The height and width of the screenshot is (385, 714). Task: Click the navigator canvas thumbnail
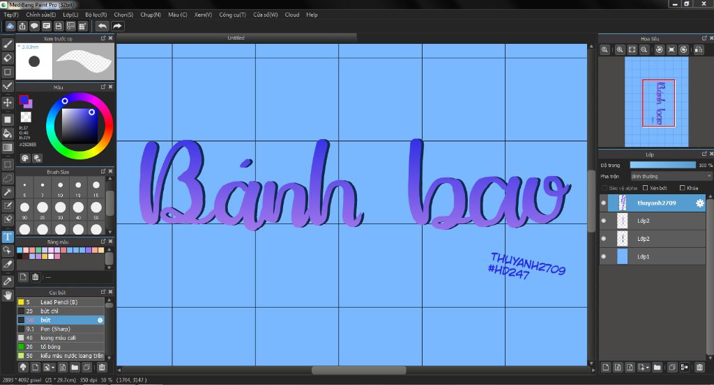pos(656,102)
